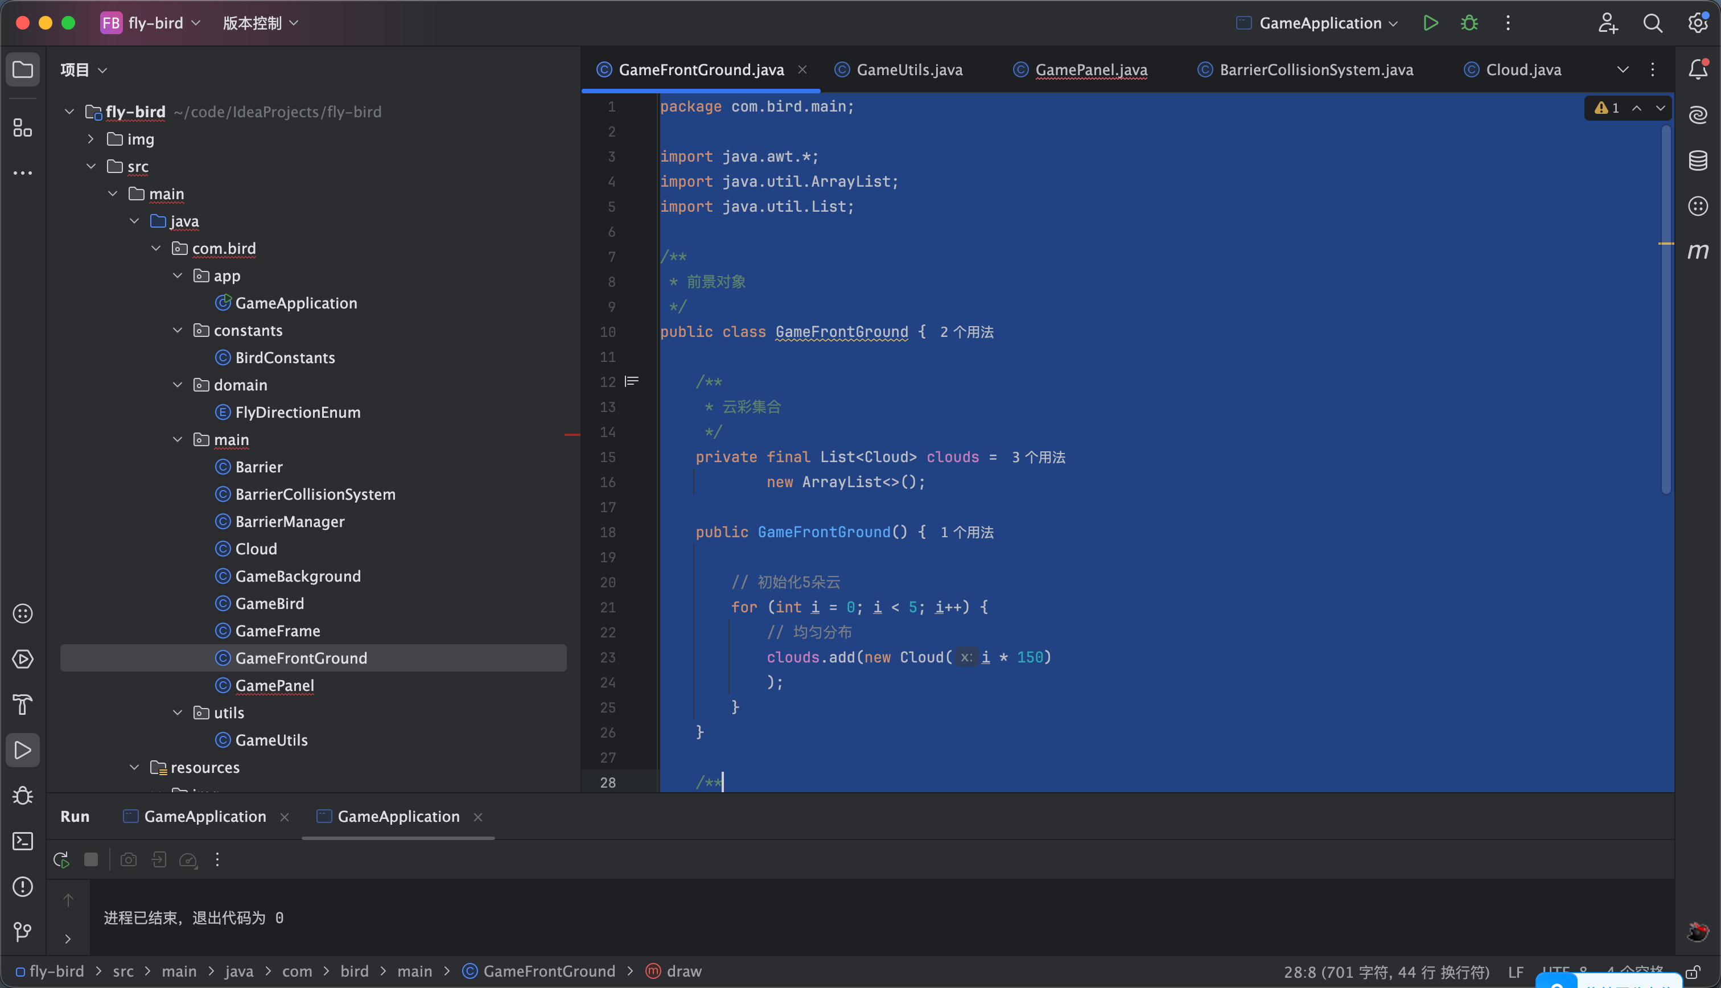Screen dimensions: 1721x988
Task: Open the GameApplication run configuration dropdown
Action: [x=1317, y=23]
